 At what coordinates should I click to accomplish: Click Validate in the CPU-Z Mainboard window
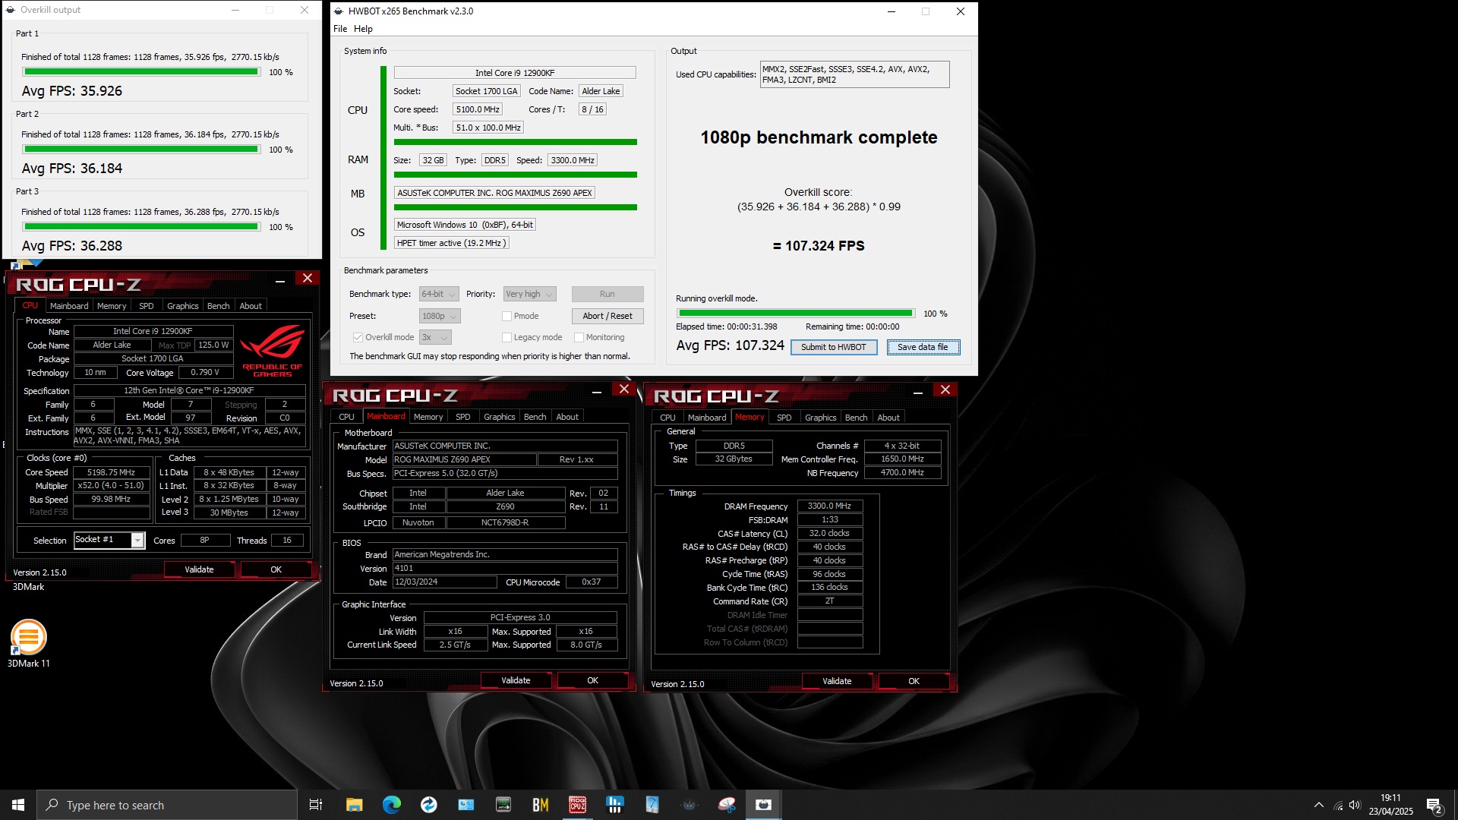tap(516, 681)
